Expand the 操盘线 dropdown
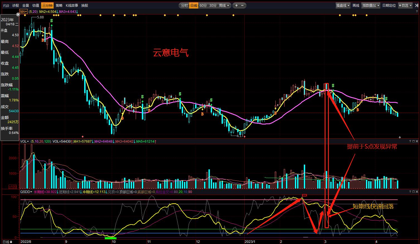 (343, 5)
